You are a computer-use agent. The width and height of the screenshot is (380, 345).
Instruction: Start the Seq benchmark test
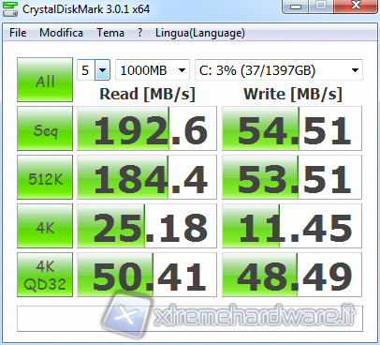45,128
